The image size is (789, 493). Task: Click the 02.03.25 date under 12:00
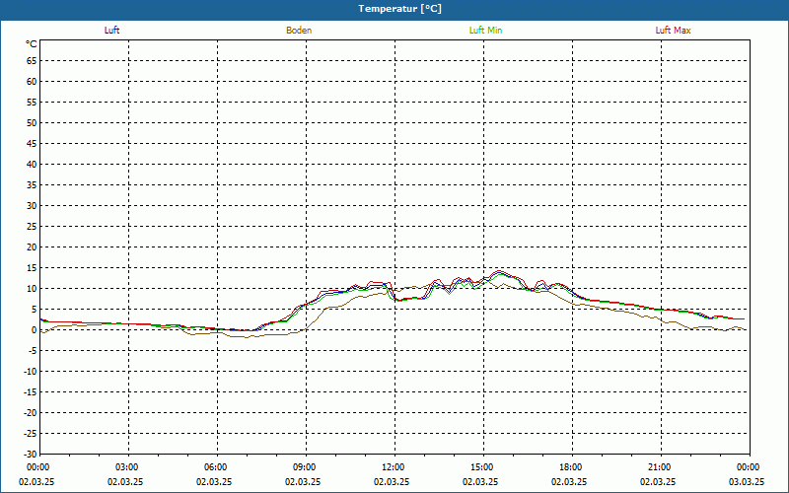[x=392, y=481]
